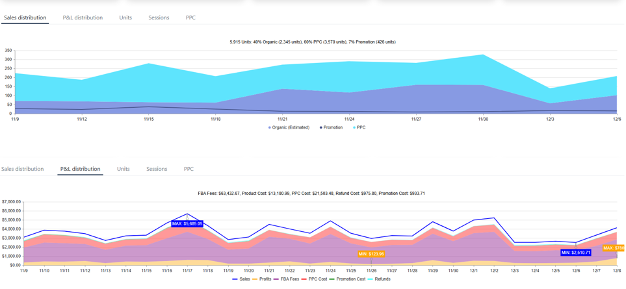Image resolution: width=626 pixels, height=289 pixels.
Task: Toggle the Organic (Estimated) legend series
Action: point(291,127)
